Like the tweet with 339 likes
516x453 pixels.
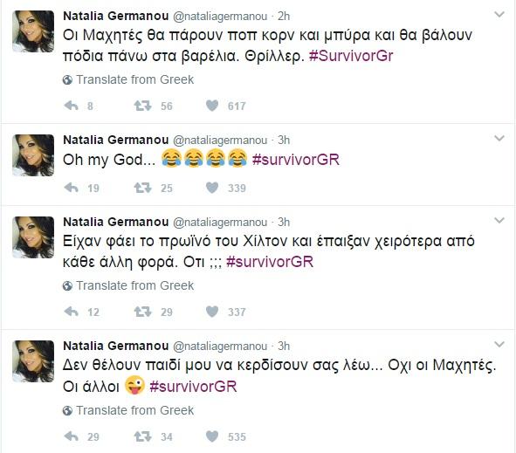212,188
